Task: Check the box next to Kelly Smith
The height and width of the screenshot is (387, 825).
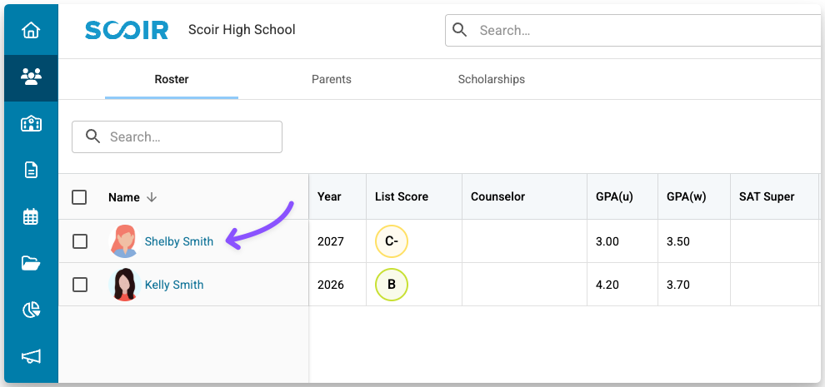Action: click(x=80, y=285)
